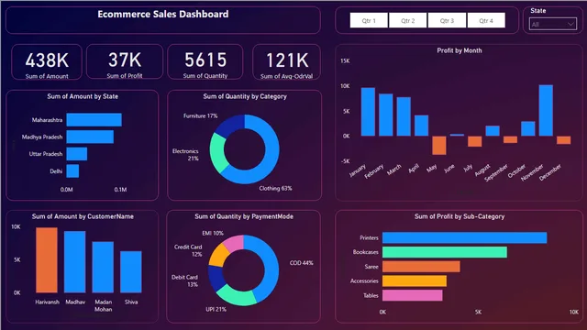Click the August profit bar
587x330 pixels.
click(493, 130)
